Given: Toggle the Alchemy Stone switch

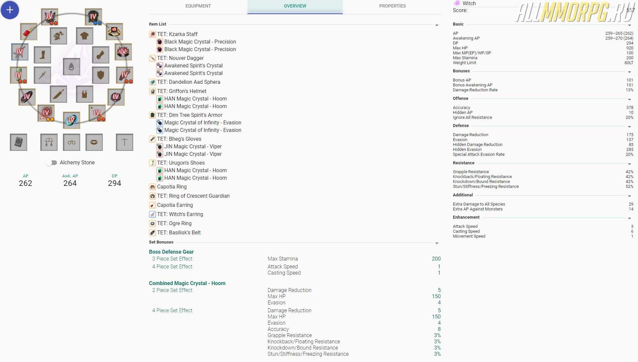Looking at the screenshot, I should [x=51, y=163].
